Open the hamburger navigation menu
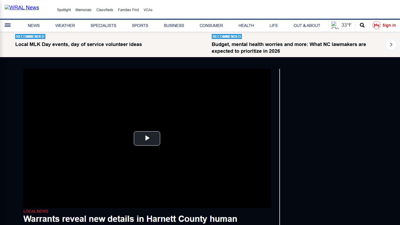This screenshot has width=400, height=225. click(x=8, y=25)
